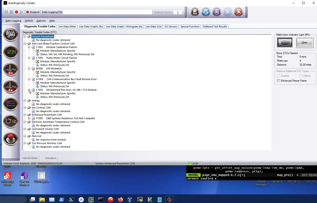
Task: Switch to the Live Data Meter tab
Action: pyautogui.click(x=67, y=27)
